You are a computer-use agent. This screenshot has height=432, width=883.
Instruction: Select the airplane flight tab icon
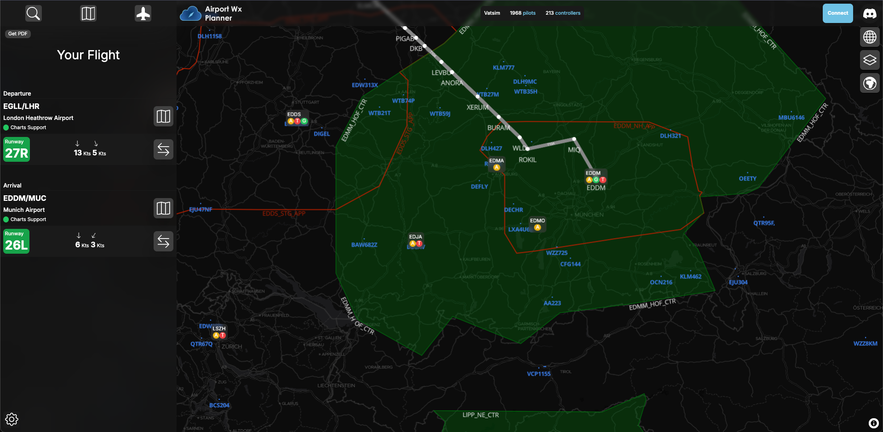point(143,13)
